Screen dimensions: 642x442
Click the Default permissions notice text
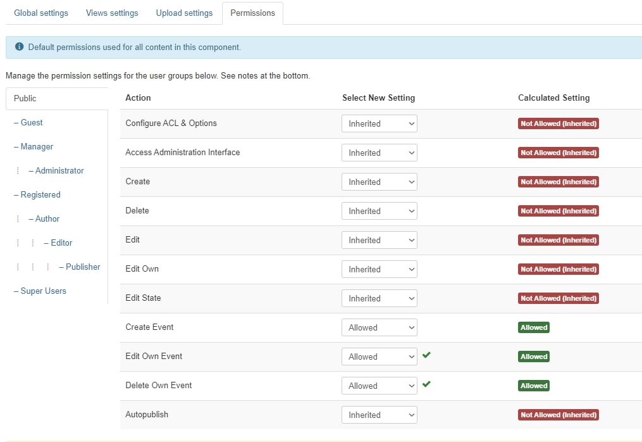[x=134, y=47]
